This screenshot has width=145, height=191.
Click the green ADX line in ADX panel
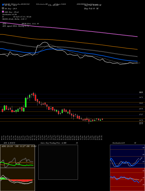pyautogui.click(x=17, y=164)
